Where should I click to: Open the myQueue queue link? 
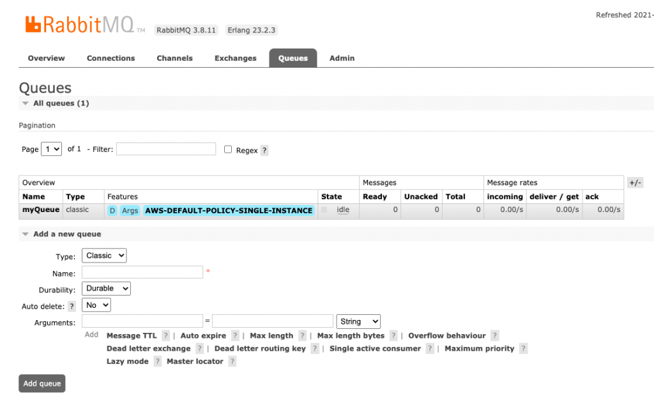click(41, 209)
